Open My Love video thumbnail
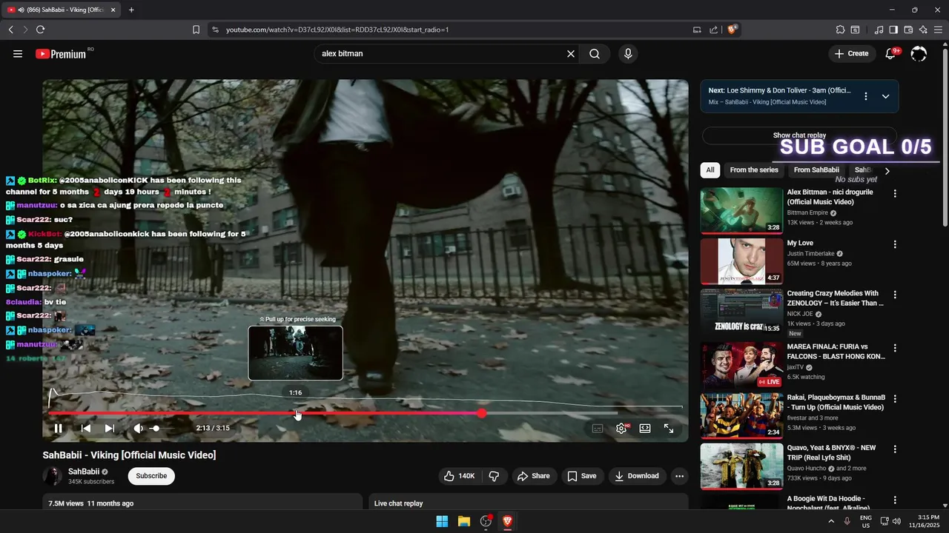Image resolution: width=949 pixels, height=533 pixels. pyautogui.click(x=741, y=261)
